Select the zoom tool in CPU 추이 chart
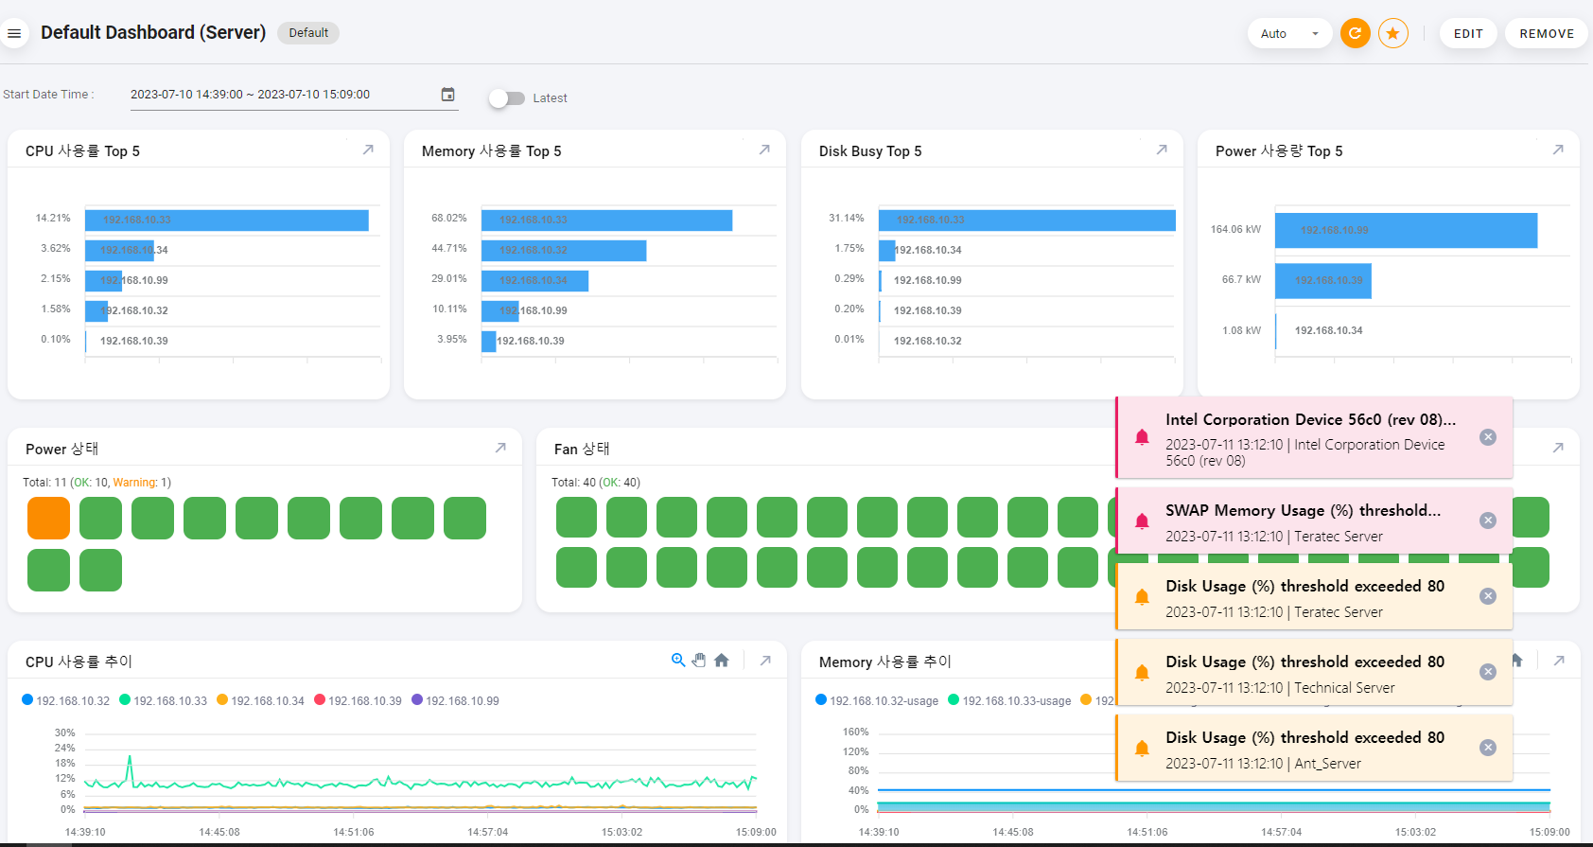This screenshot has height=847, width=1593. pos(678,661)
